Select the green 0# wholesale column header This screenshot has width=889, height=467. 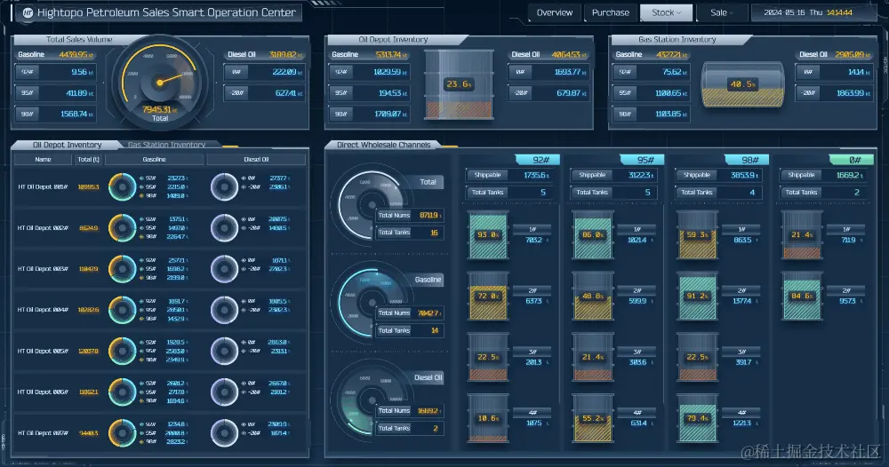click(852, 160)
